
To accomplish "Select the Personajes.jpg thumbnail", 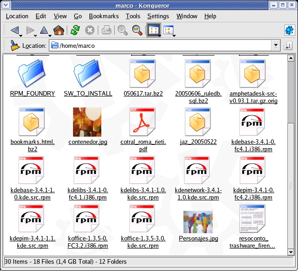I will (198, 222).
